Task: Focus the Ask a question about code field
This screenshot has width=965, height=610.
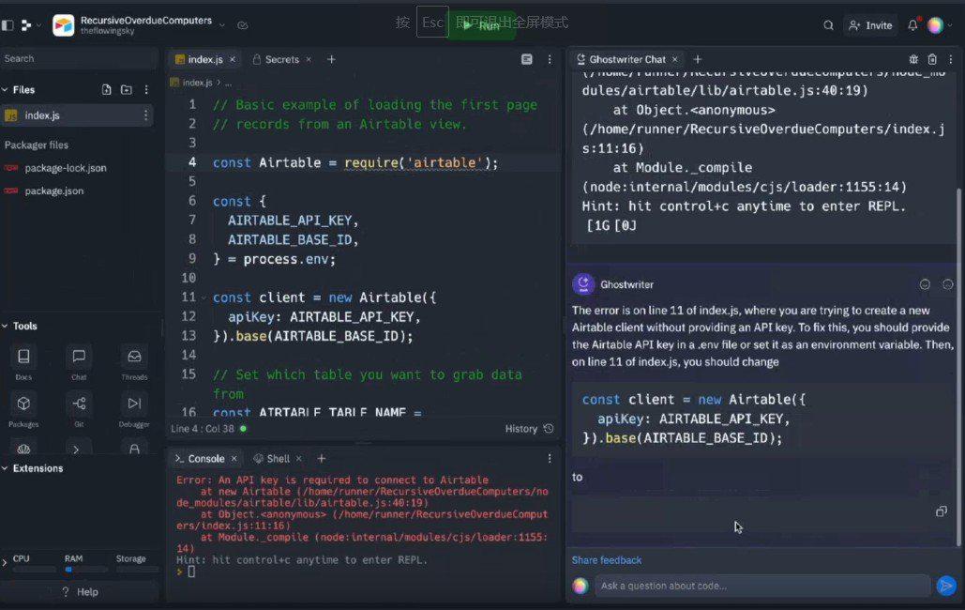Action: tap(762, 586)
